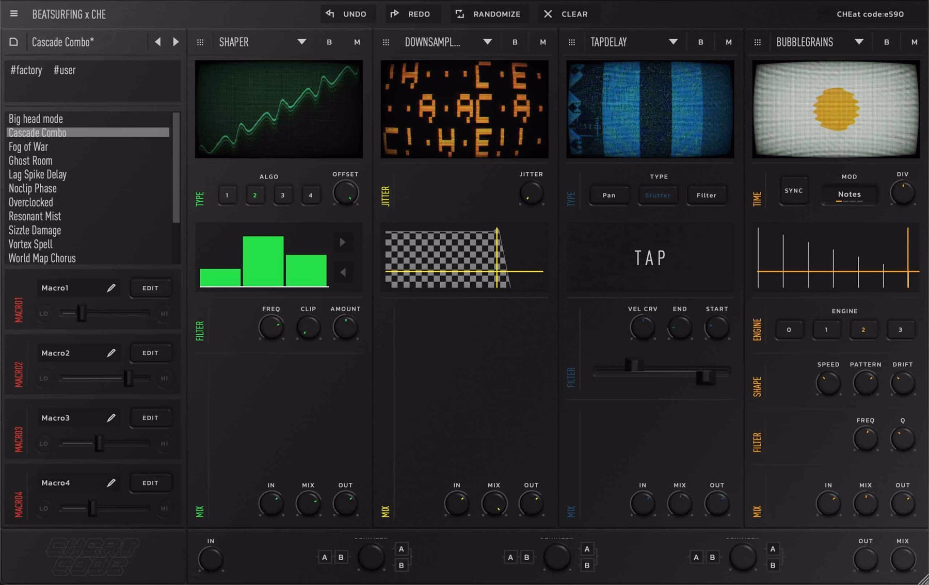Rename Macro1 with pencil icon
This screenshot has height=585, width=929.
click(111, 288)
